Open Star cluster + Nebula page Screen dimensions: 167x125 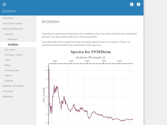[18, 55]
